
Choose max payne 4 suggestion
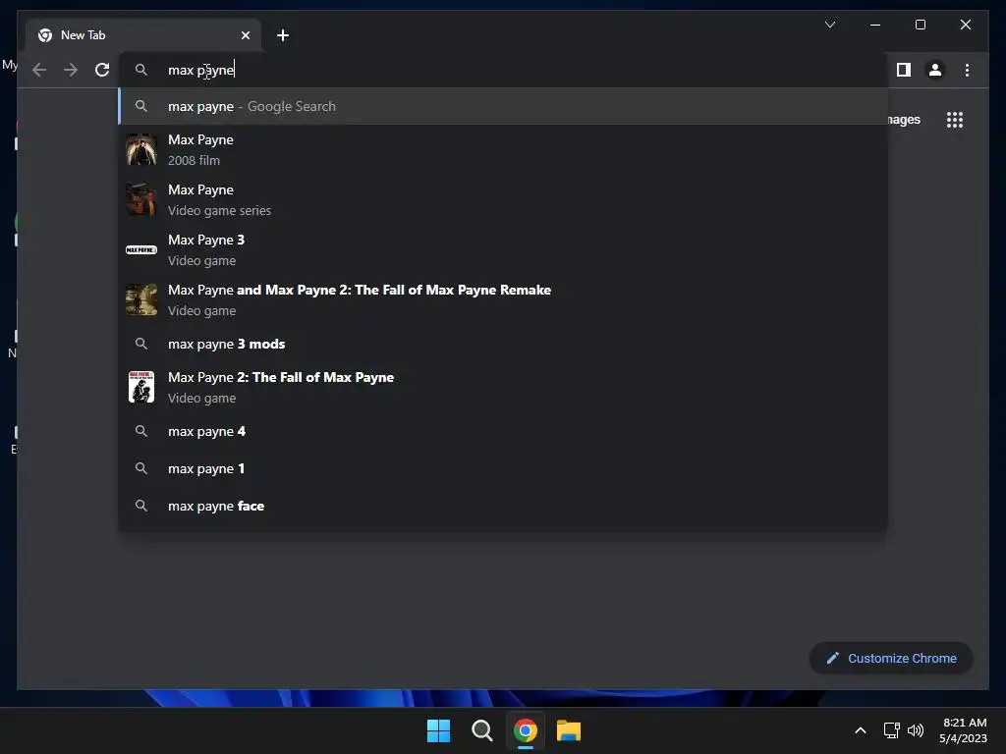(x=503, y=432)
